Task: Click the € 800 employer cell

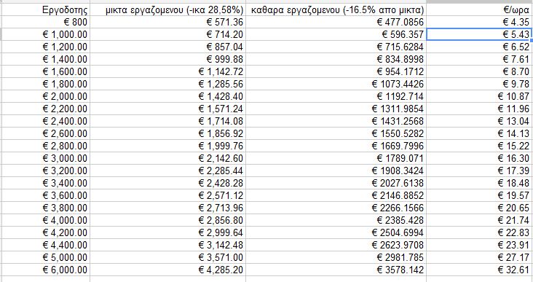Action: pyautogui.click(x=46, y=23)
